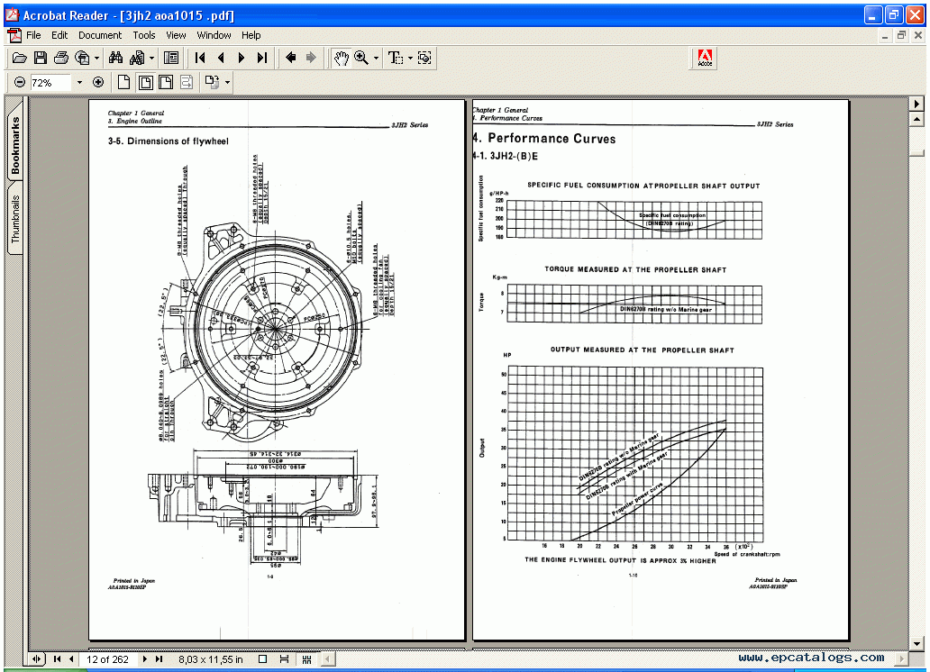This screenshot has width=930, height=672.
Task: Switch to the Thumbnails tab
Action: 14,219
